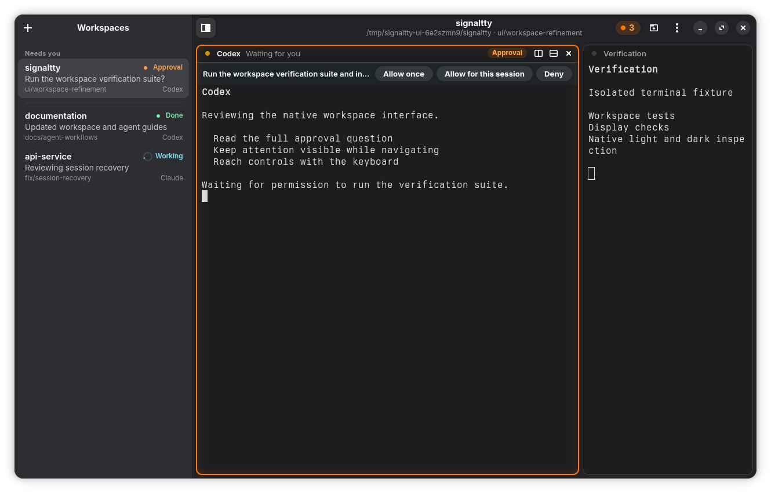771x493 pixels.
Task: Choose Allow for this session
Action: point(485,74)
